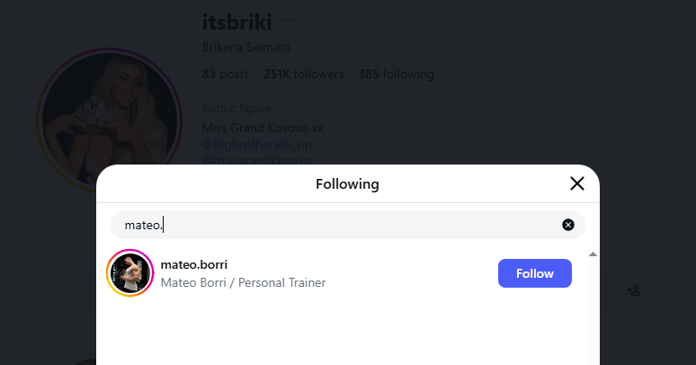Click the search field containing "mateo."
The width and height of the screenshot is (696, 365).
pyautogui.click(x=333, y=225)
